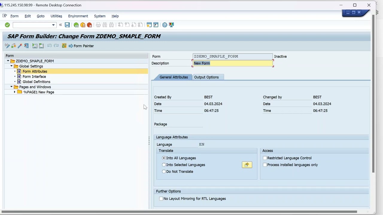Open the Help question mark icon
Image resolution: width=383 pixels, height=215 pixels.
coord(165,25)
